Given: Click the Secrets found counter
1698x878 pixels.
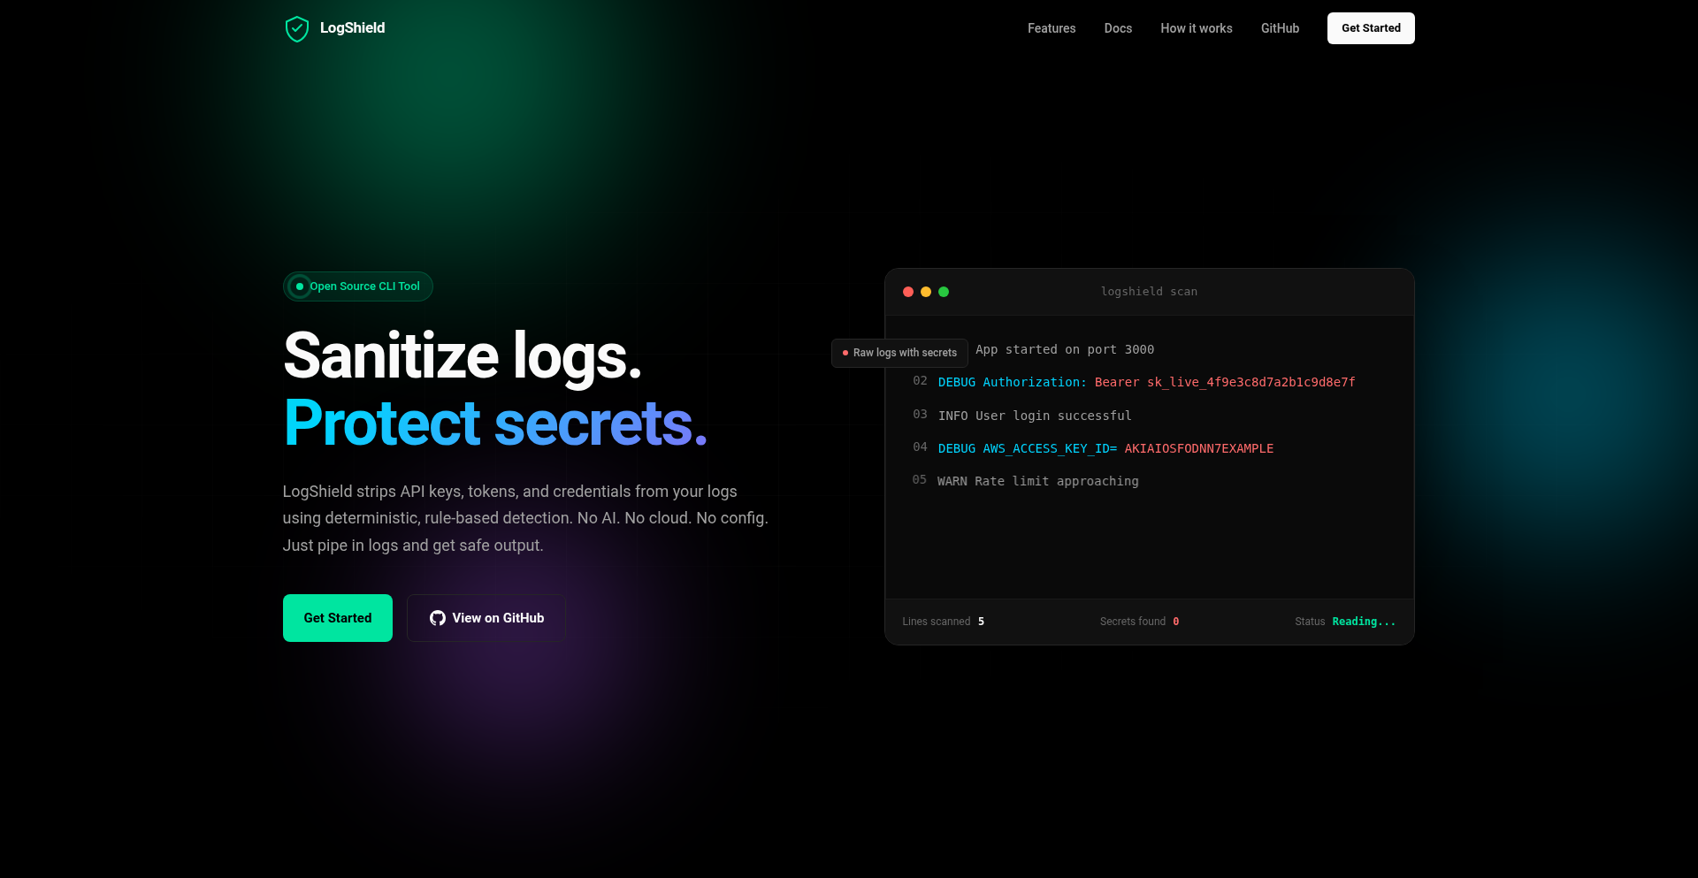Looking at the screenshot, I should 1139,622.
